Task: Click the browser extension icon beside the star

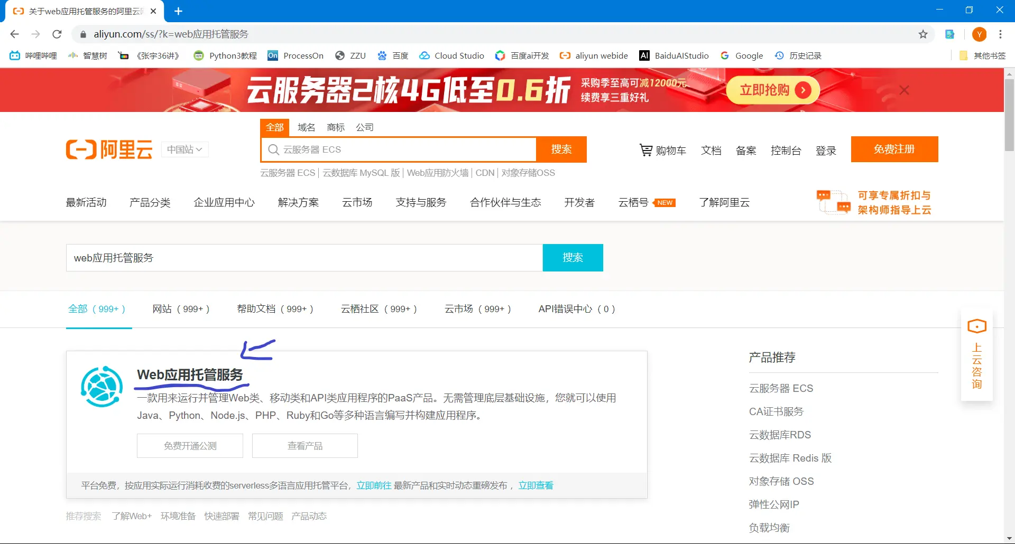Action: [x=950, y=34]
